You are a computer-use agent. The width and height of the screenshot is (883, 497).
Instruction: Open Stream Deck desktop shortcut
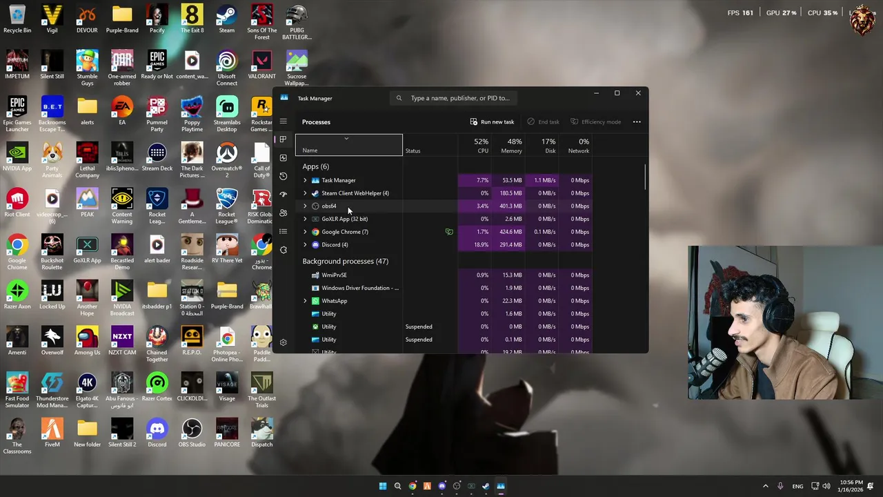157,157
